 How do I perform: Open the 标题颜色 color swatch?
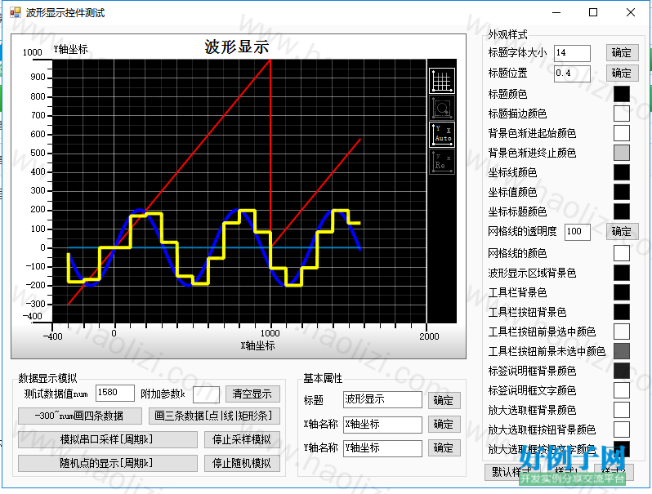[x=622, y=94]
